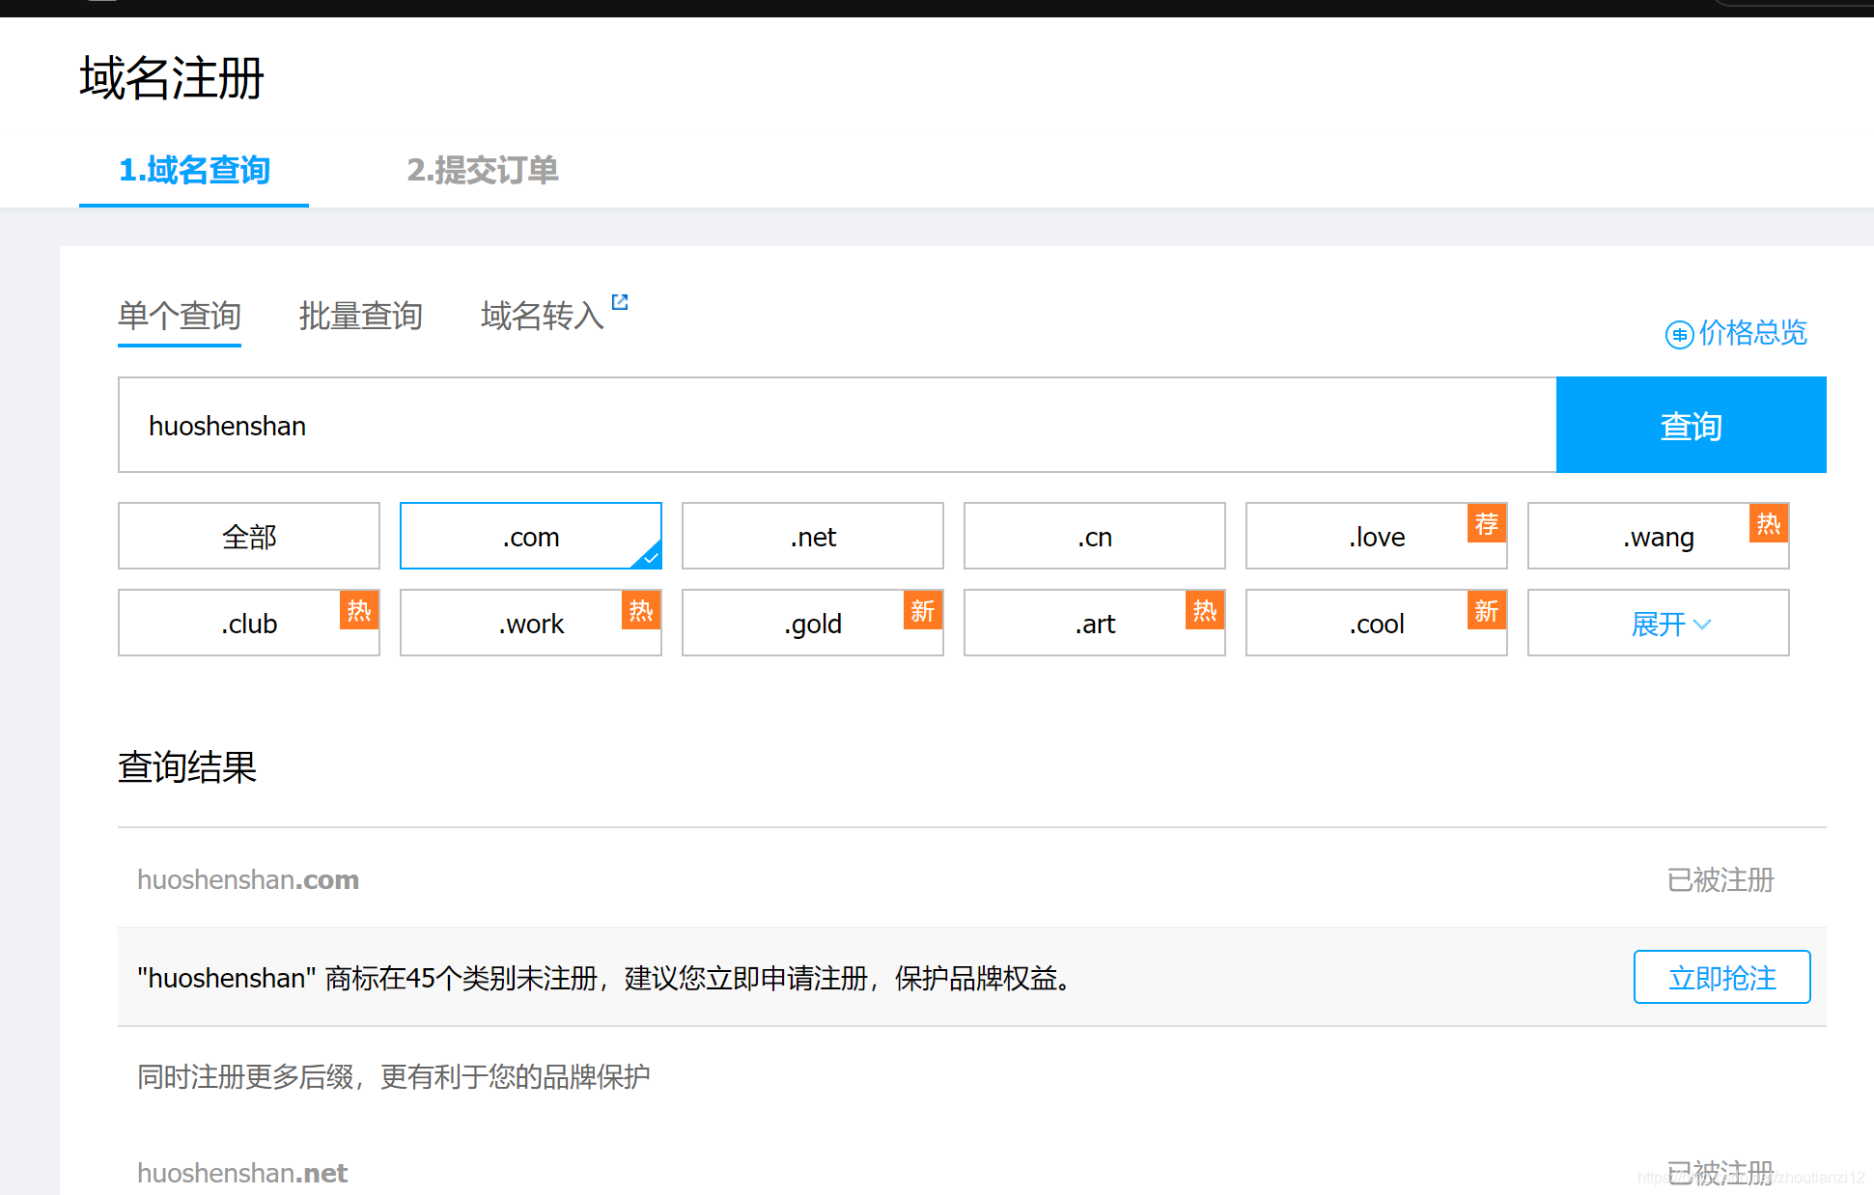
Task: Toggle the .gold domain option
Action: click(809, 625)
